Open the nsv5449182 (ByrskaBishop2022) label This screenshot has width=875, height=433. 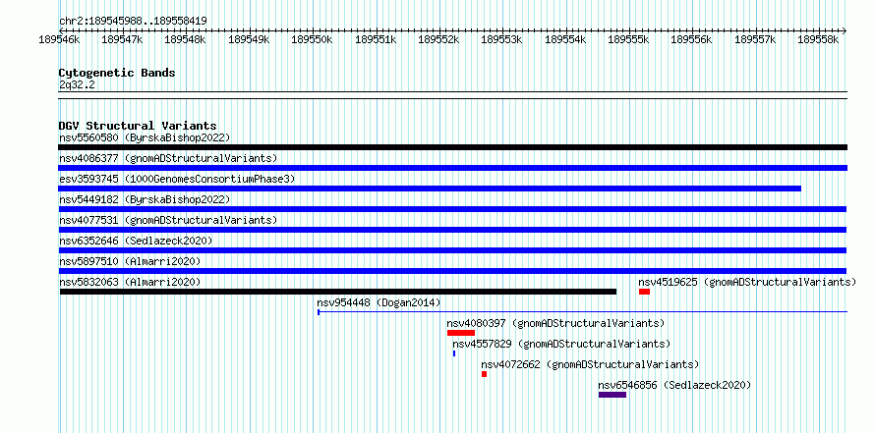pos(145,199)
